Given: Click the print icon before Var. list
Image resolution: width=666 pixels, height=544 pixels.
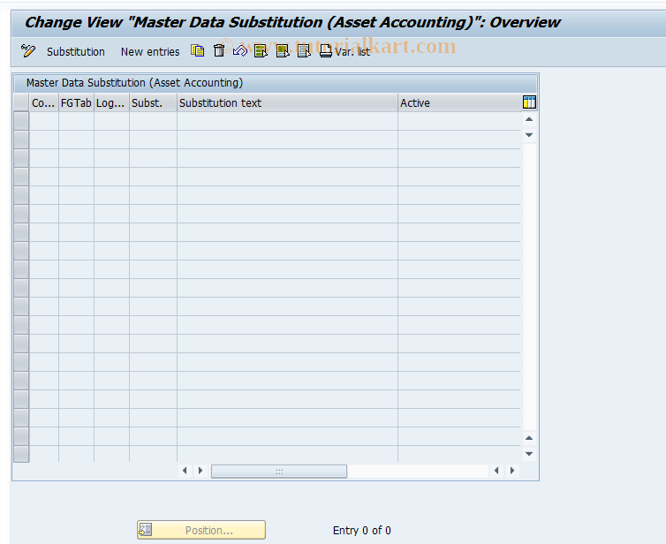Looking at the screenshot, I should pos(325,51).
